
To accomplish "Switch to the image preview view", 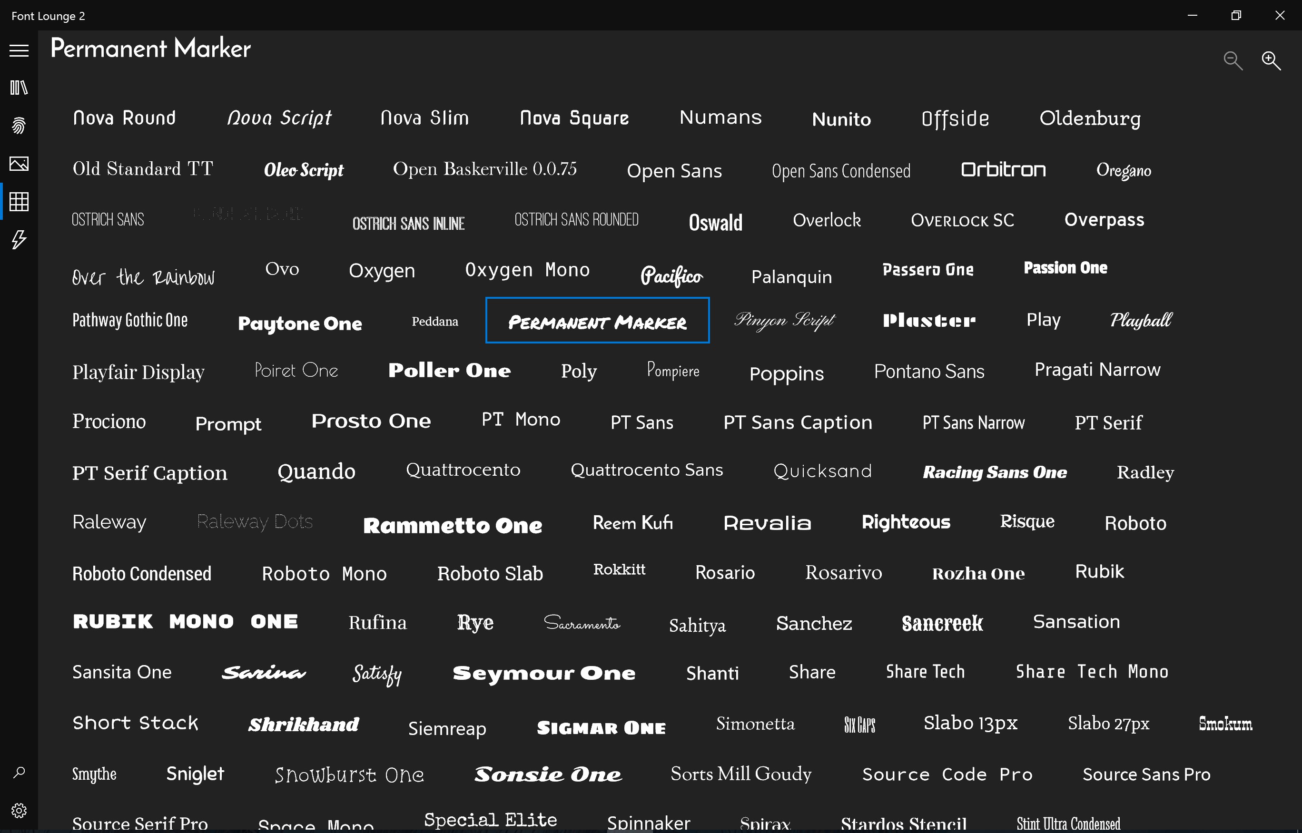I will click(x=19, y=164).
